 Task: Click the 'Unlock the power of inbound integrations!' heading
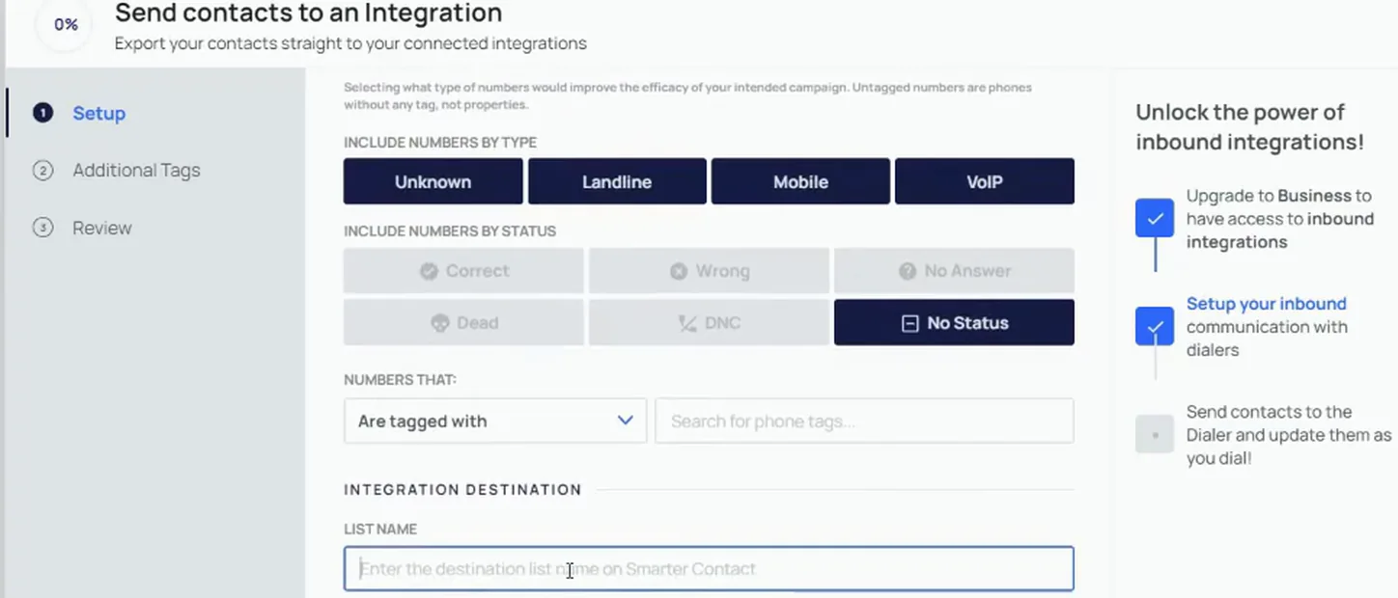coord(1249,126)
